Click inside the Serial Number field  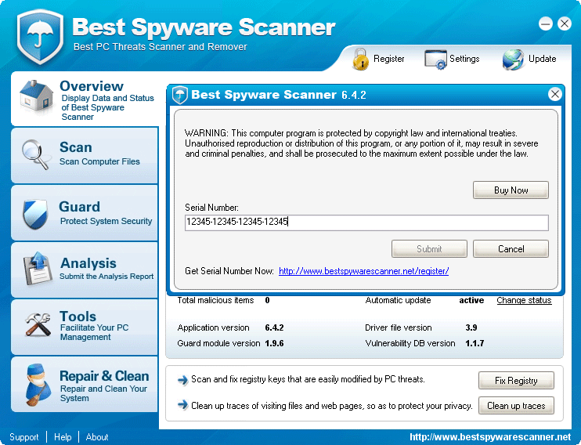click(366, 222)
